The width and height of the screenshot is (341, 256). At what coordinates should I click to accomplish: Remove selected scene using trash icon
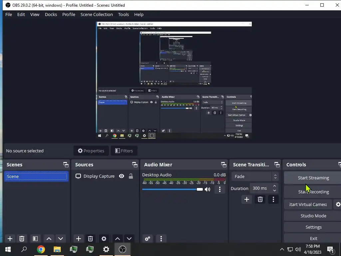click(x=22, y=239)
